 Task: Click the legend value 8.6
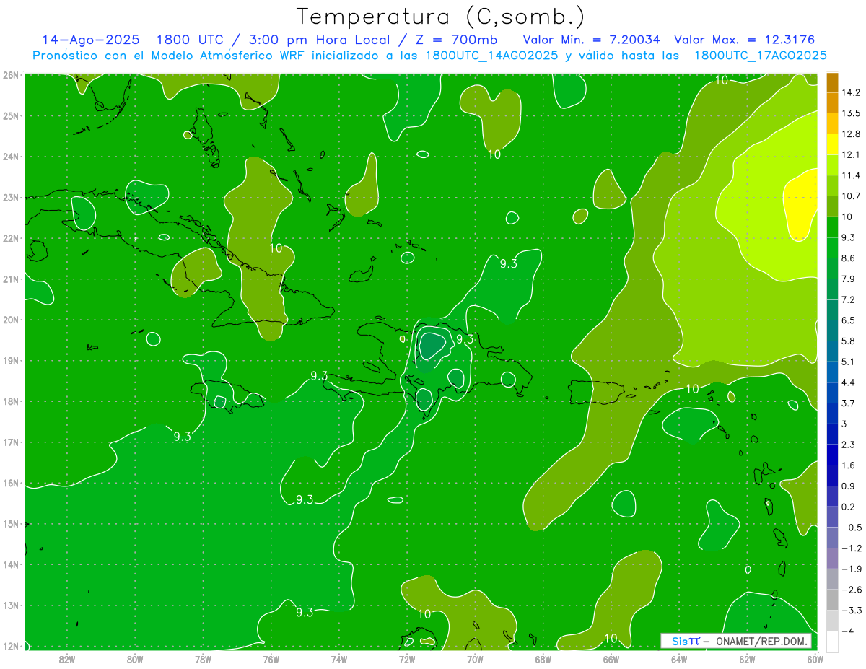[848, 258]
